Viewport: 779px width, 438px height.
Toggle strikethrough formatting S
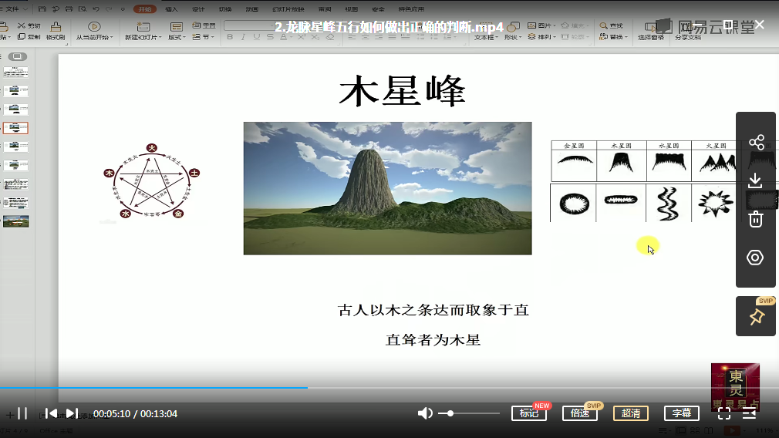[x=270, y=37]
